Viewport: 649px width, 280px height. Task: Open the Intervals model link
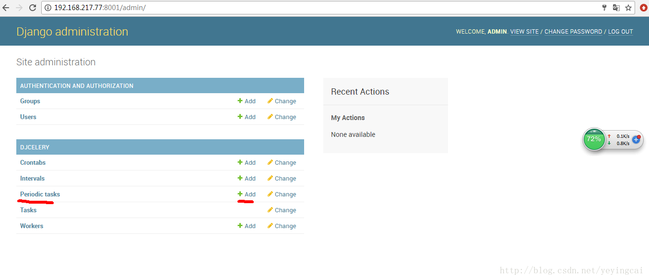tap(32, 178)
